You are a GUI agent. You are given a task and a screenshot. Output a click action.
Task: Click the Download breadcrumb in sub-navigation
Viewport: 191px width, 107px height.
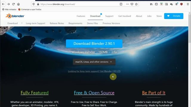(13, 23)
